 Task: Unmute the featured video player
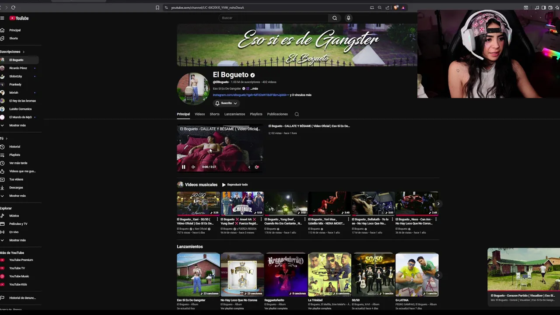[193, 167]
